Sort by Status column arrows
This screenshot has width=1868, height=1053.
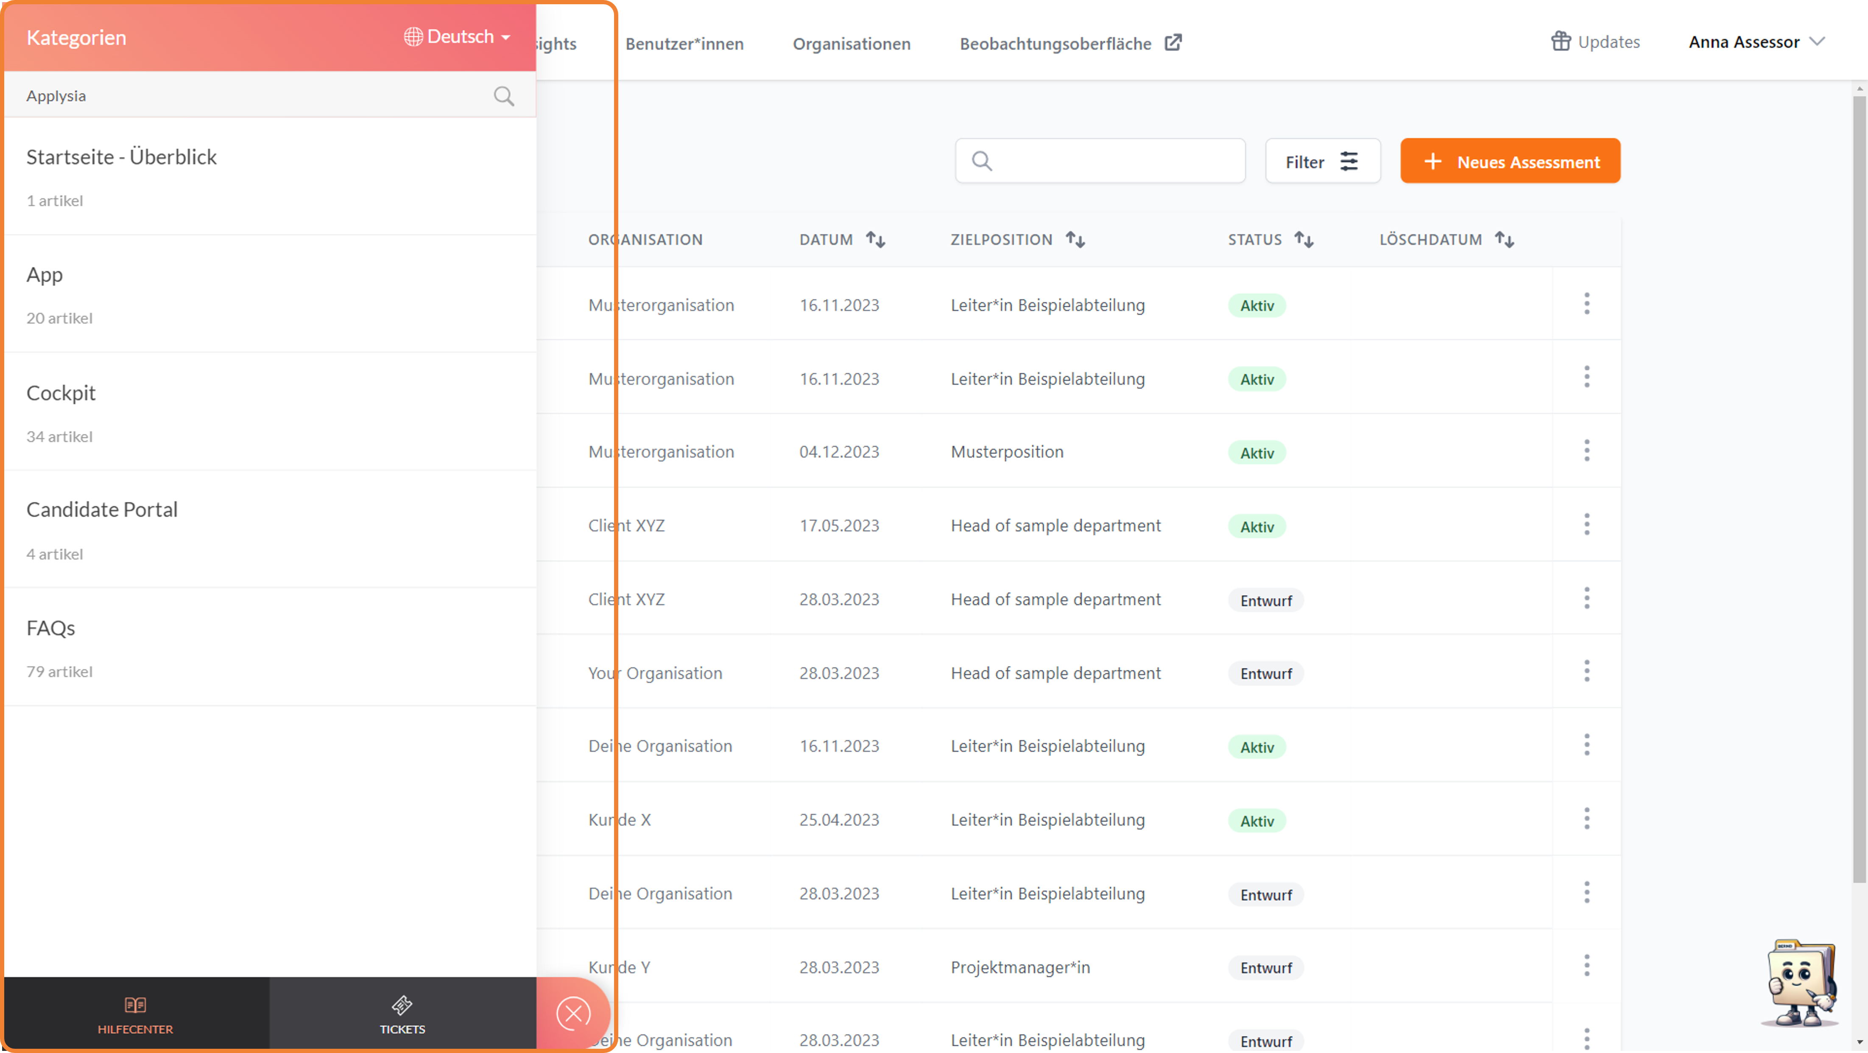click(1304, 239)
